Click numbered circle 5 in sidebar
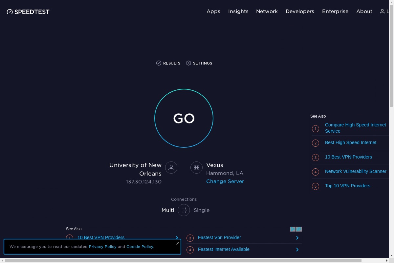This screenshot has width=394, height=263. point(316,186)
